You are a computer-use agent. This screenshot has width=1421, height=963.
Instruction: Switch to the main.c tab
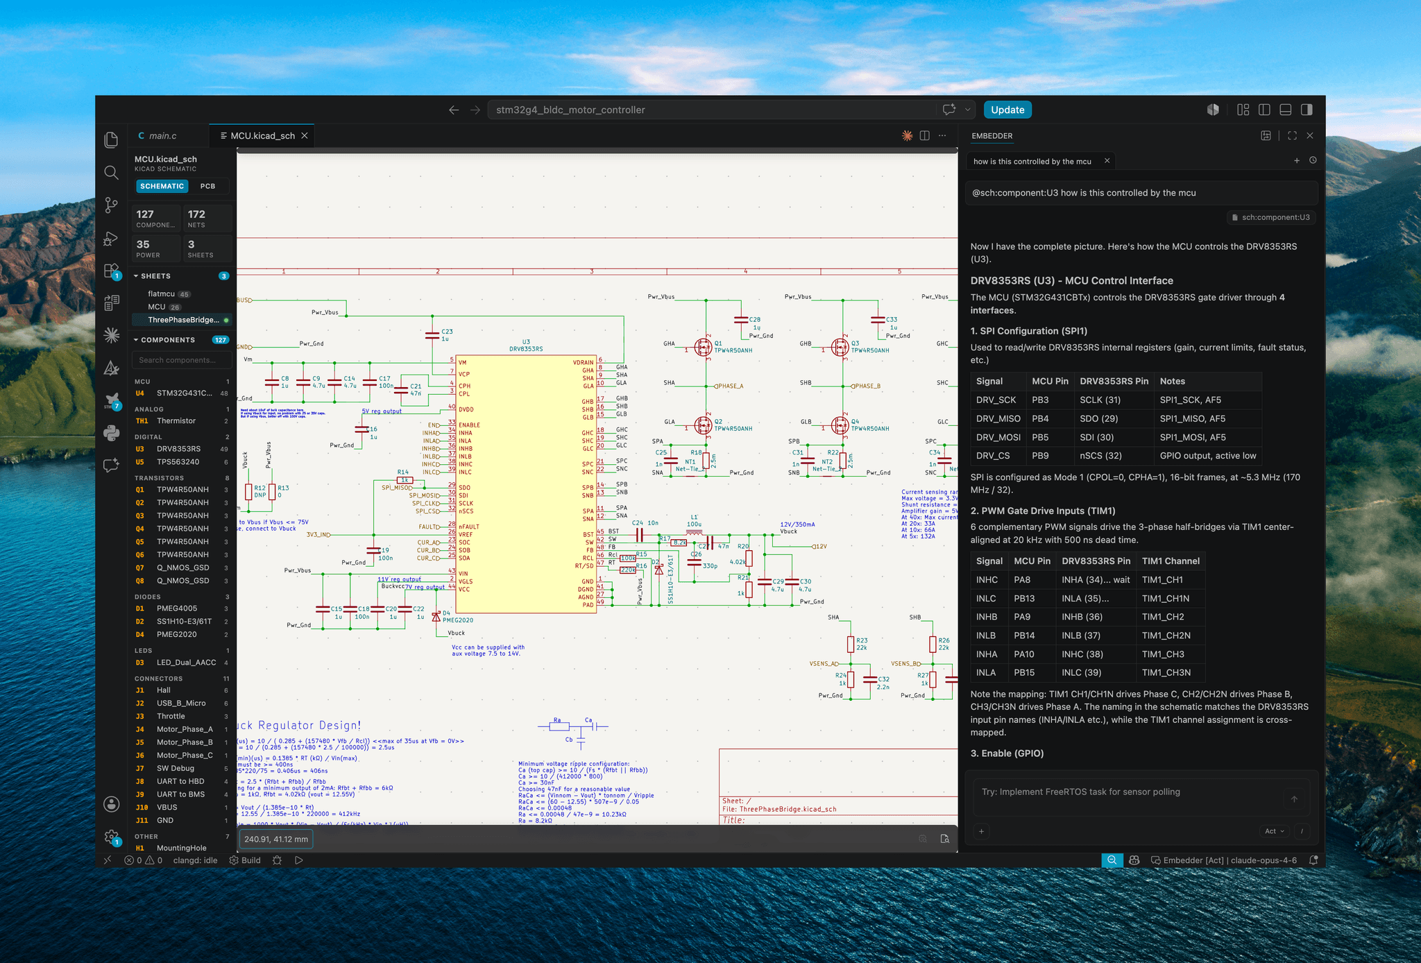tap(162, 136)
